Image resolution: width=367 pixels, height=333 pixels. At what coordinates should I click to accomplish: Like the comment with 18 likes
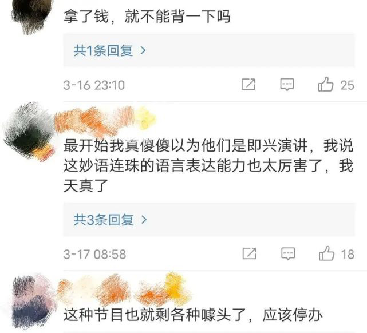pos(337,253)
